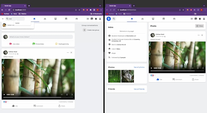Play the video in the right profile post
The width and height of the screenshot is (207, 113).
(151, 68)
